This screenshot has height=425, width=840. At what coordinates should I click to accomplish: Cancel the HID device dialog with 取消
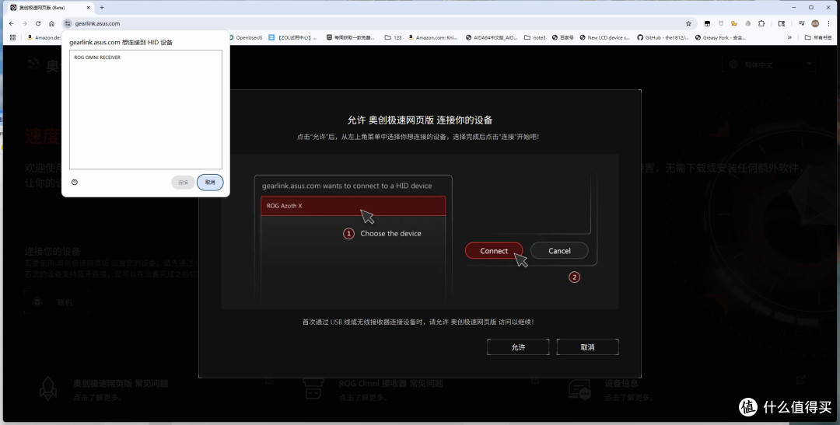point(210,183)
